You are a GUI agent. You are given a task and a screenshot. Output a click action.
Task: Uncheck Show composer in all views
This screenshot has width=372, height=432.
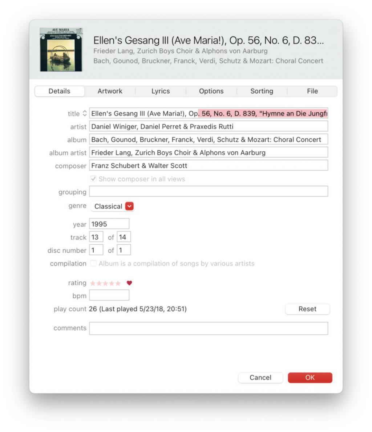click(94, 179)
